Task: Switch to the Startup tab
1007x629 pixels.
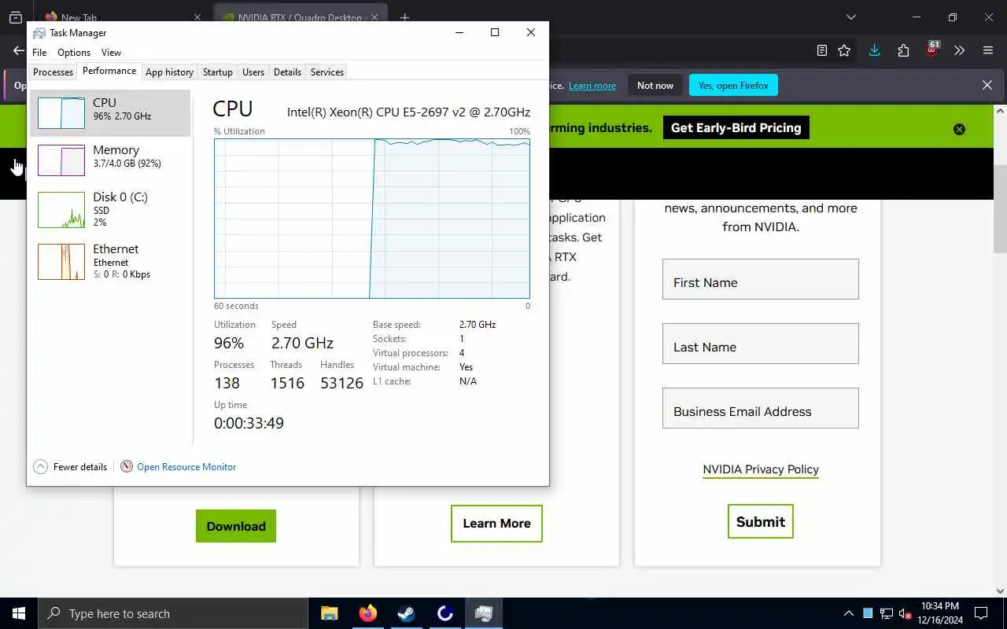Action: 217,72
